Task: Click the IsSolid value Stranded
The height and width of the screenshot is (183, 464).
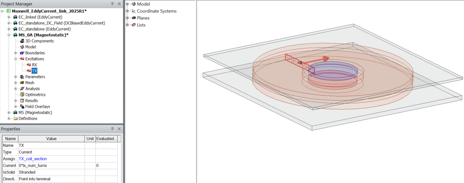Action: pyautogui.click(x=51, y=172)
